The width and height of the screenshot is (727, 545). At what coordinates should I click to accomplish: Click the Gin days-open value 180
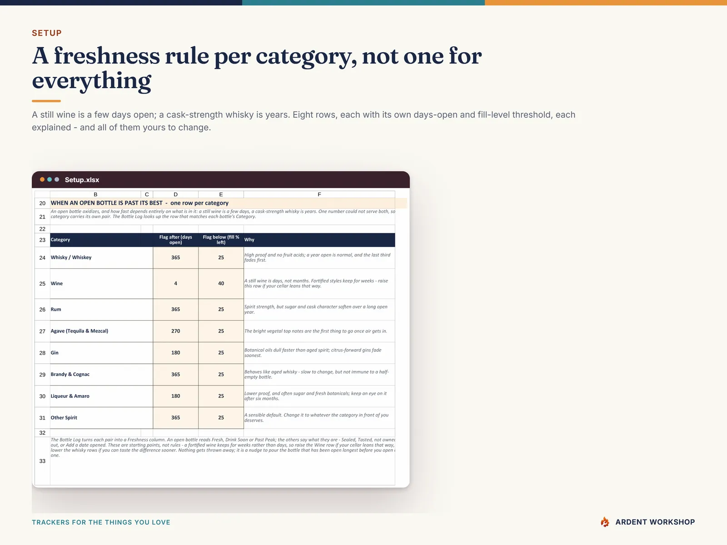(175, 353)
